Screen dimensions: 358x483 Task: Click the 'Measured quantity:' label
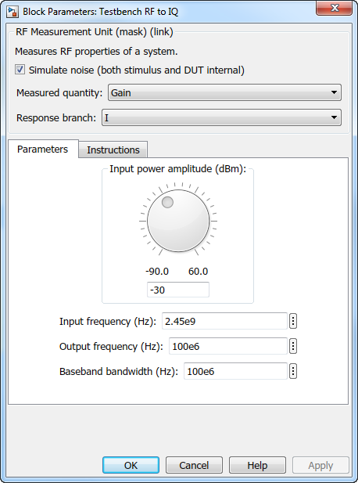coord(59,92)
